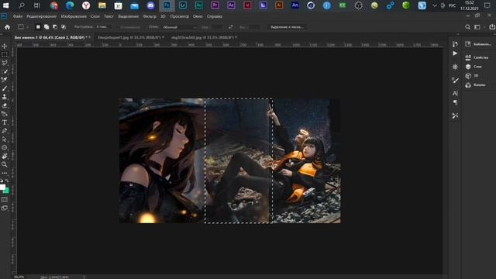
Task: Select the Path Selection arrow tool
Action: [5, 139]
